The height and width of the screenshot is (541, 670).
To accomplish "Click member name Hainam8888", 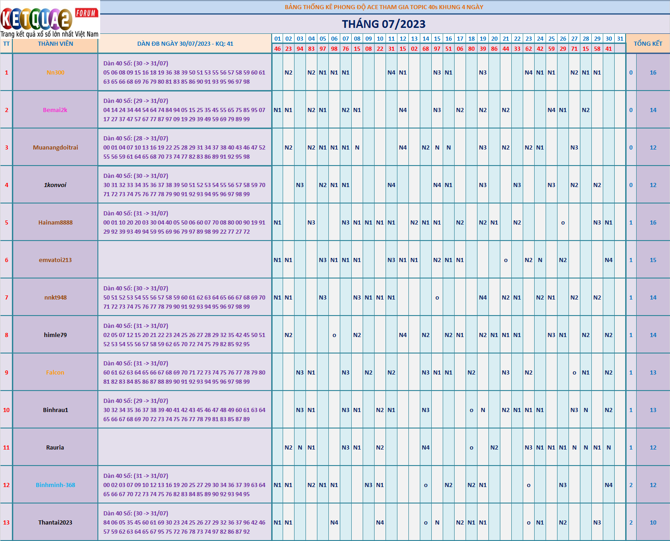I will [55, 223].
